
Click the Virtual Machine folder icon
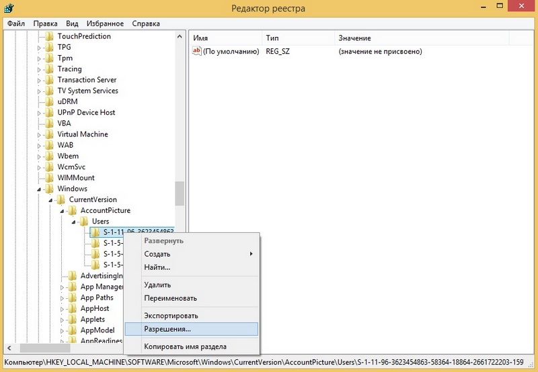click(49, 134)
